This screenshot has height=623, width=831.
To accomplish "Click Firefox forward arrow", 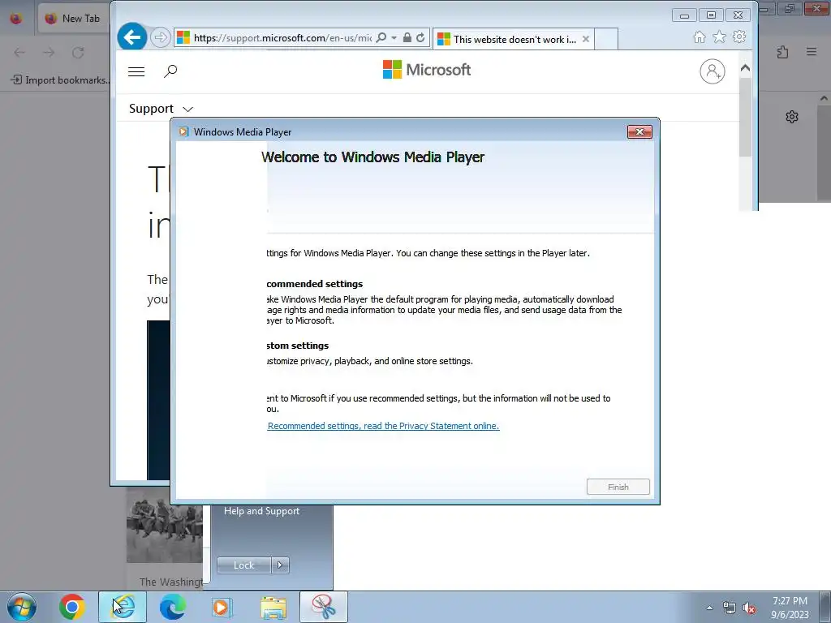I will tap(49, 53).
